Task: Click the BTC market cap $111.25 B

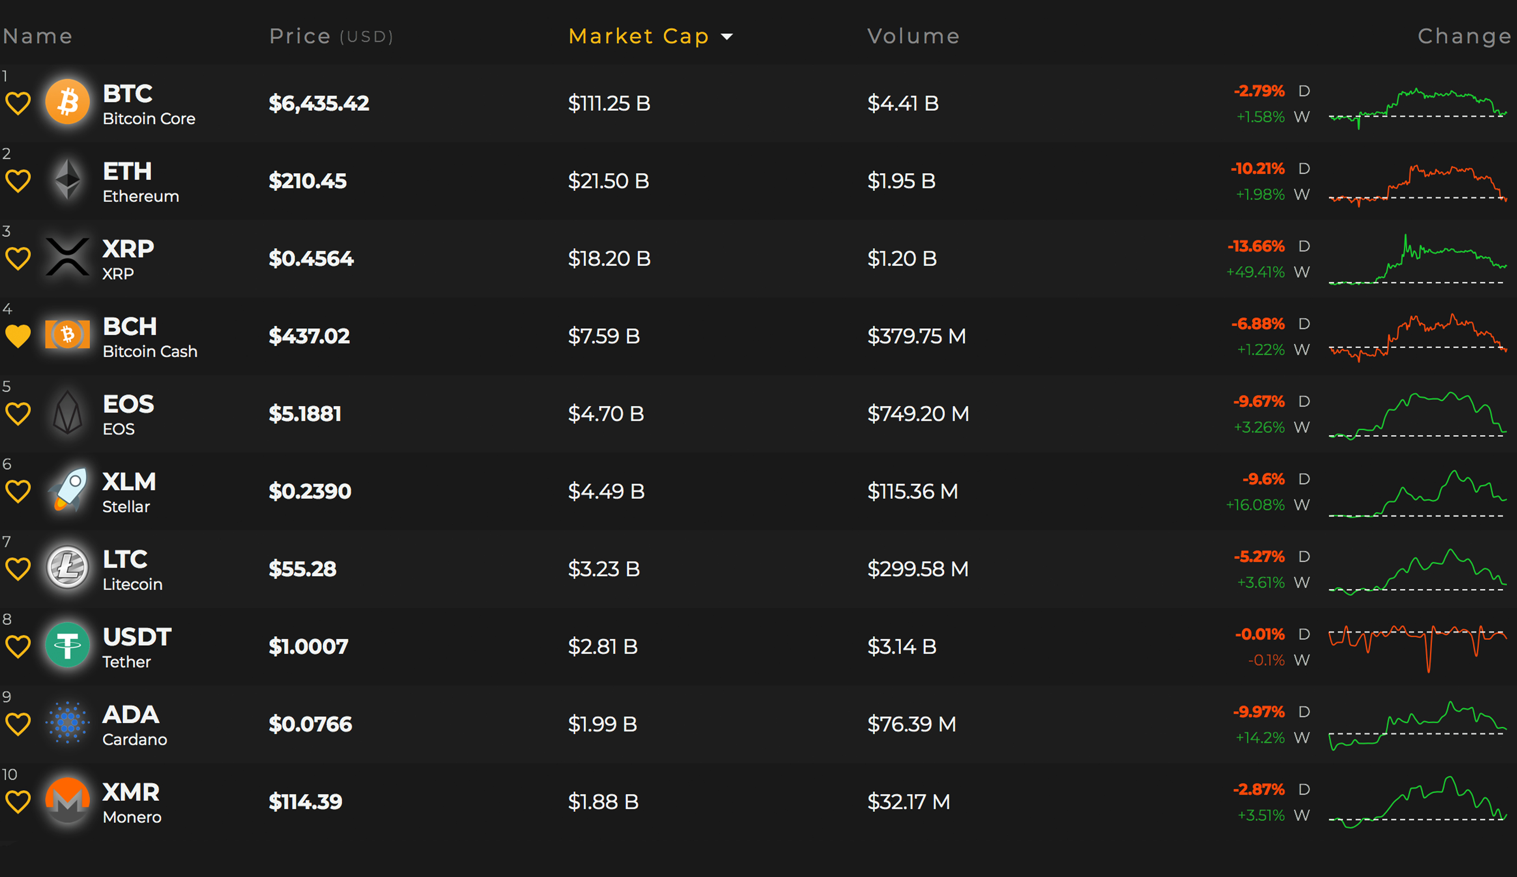Action: [x=609, y=103]
